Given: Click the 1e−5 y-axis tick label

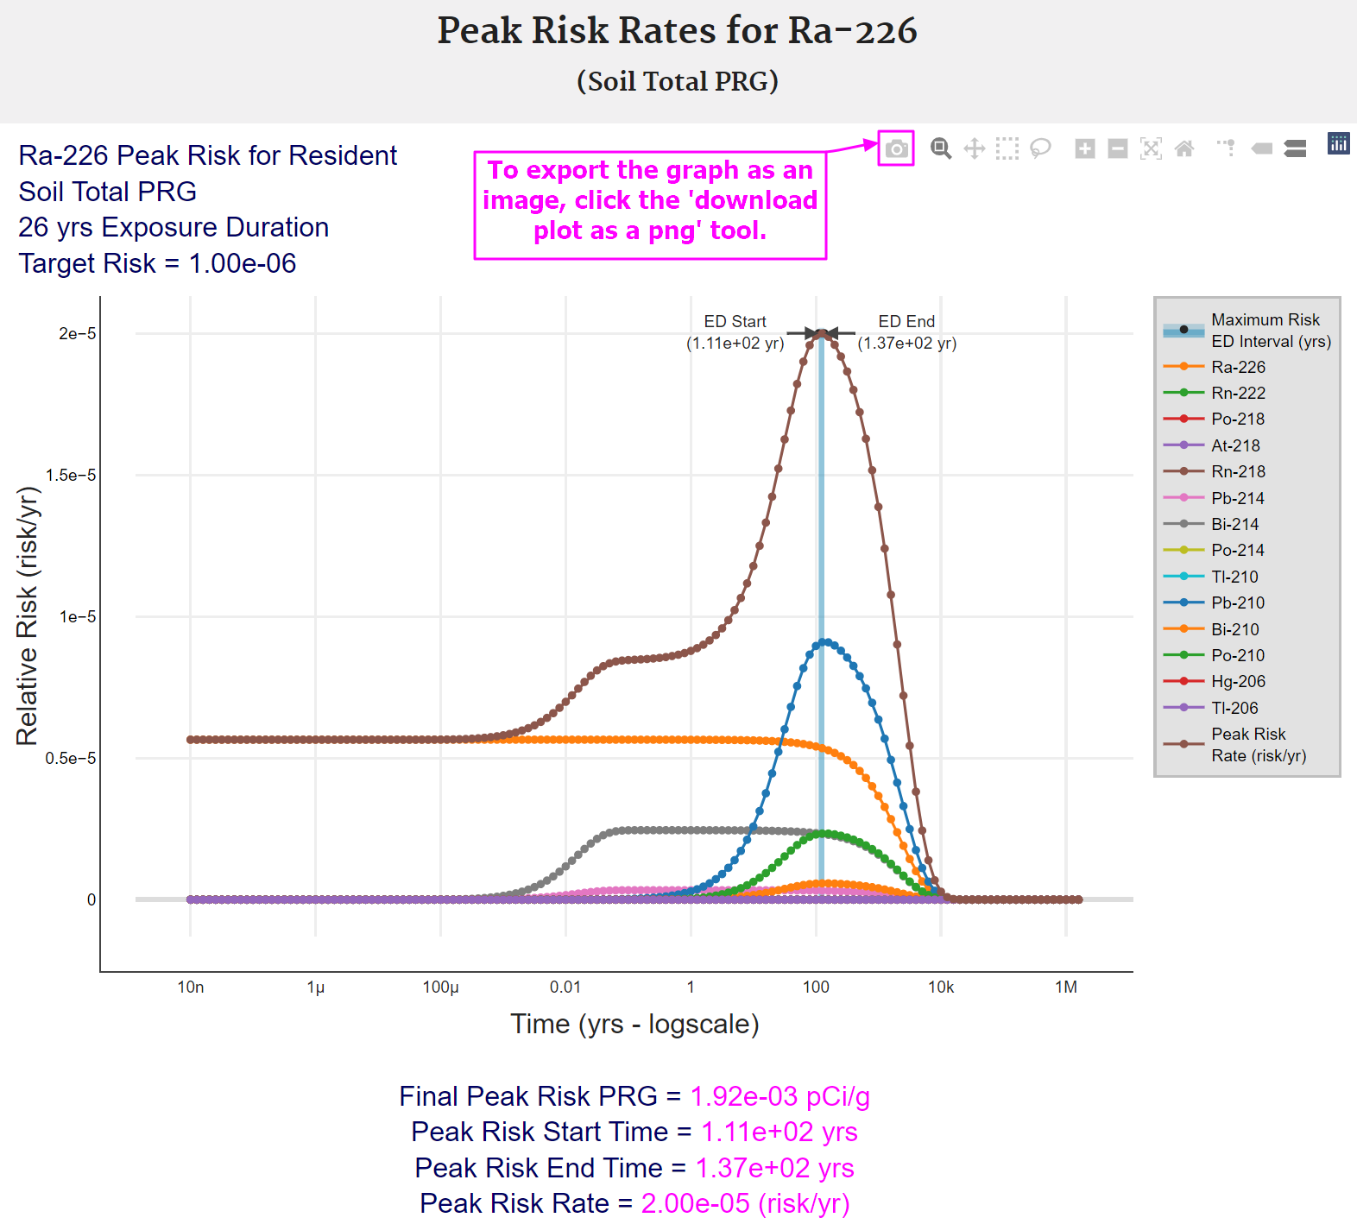Looking at the screenshot, I should [x=77, y=617].
